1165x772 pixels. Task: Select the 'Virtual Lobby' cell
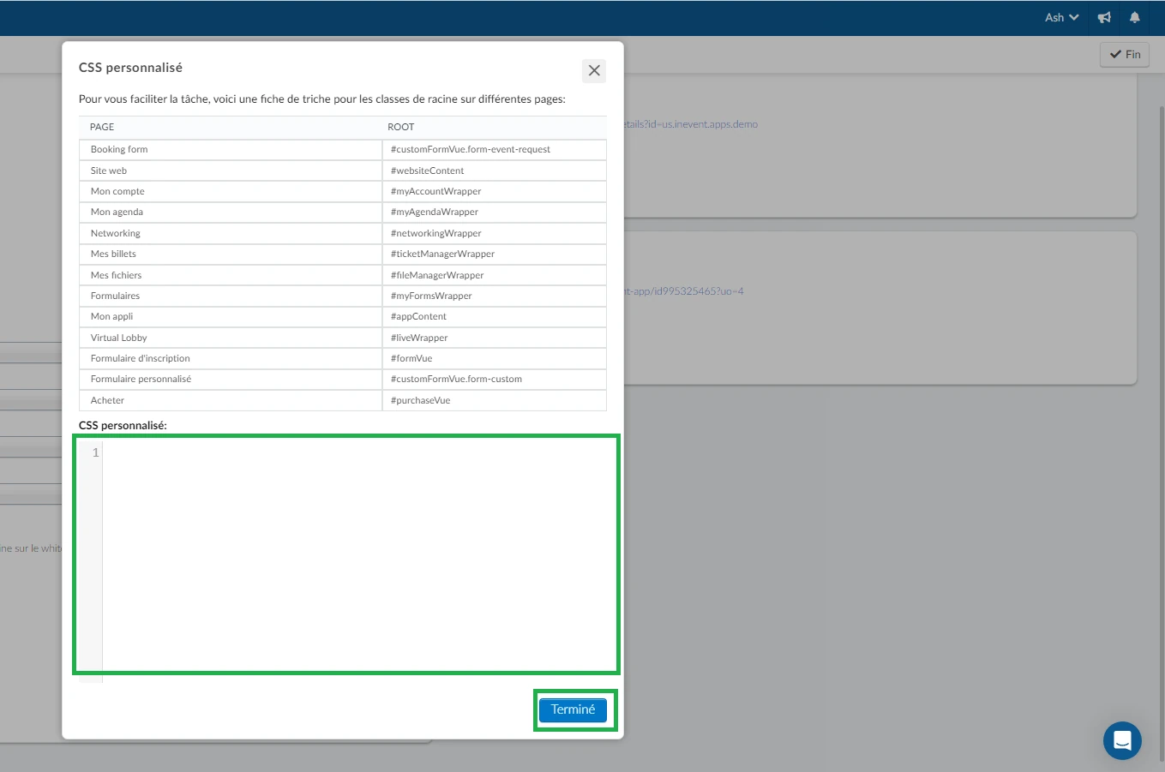pos(231,338)
